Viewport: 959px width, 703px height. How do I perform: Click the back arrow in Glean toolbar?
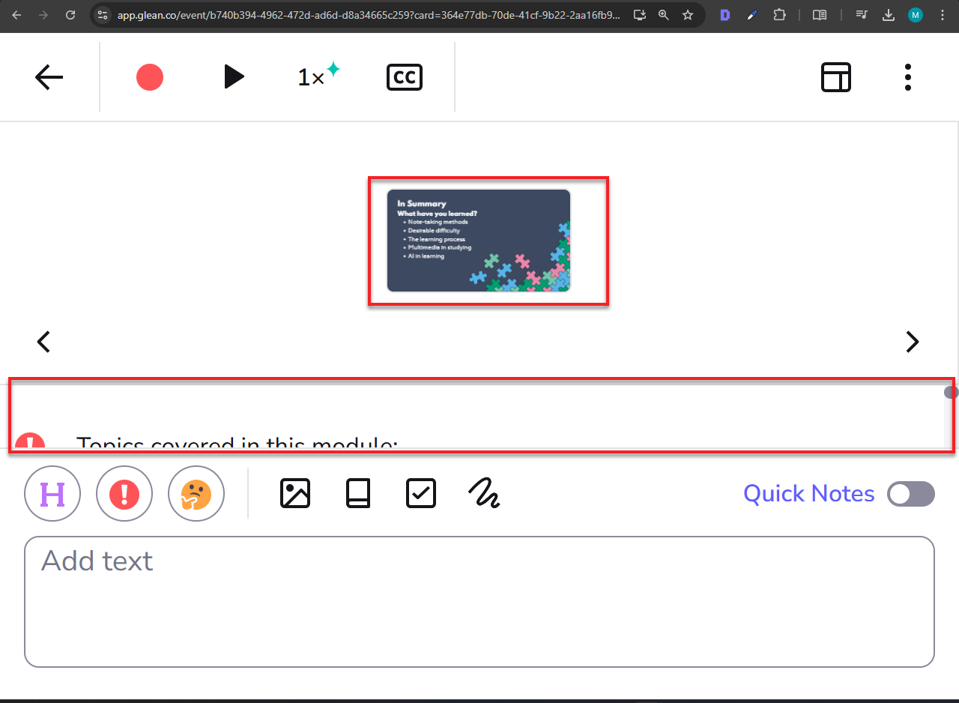coord(49,77)
